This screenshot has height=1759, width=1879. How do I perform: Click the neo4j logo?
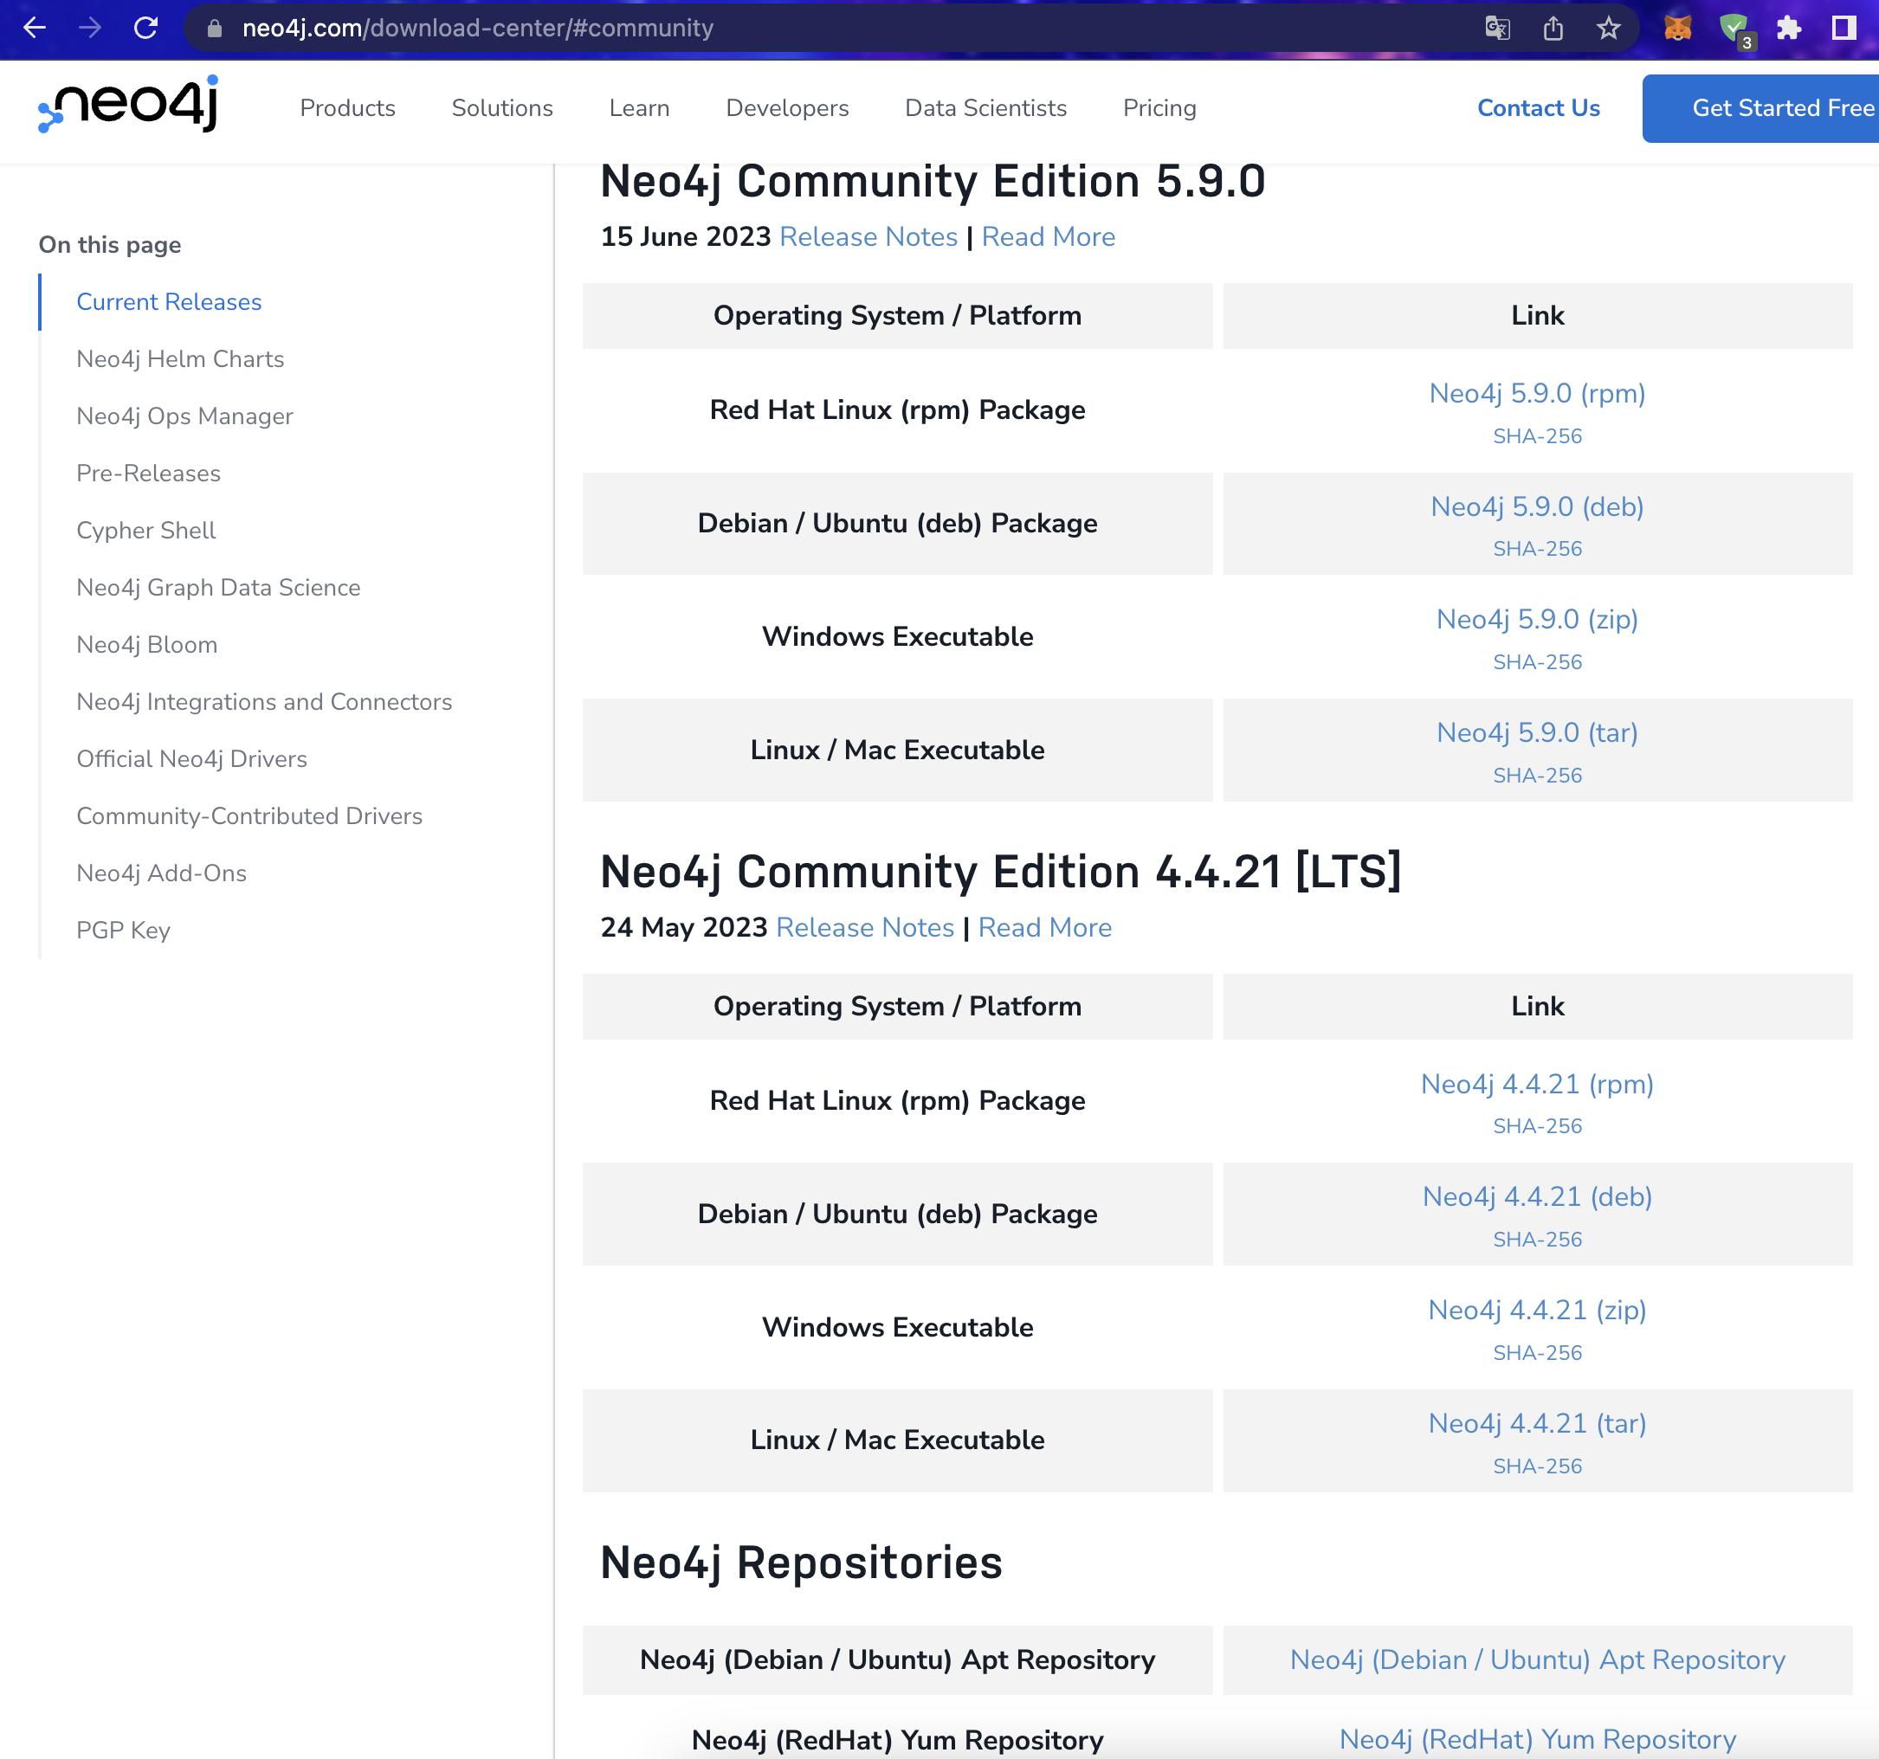[128, 104]
